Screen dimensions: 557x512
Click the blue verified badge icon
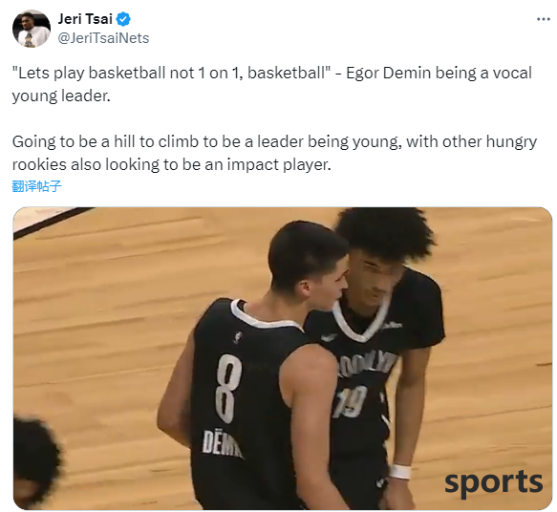point(123,19)
